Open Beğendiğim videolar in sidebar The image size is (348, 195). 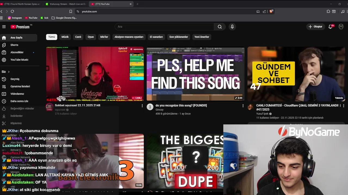pyautogui.click(x=18, y=108)
